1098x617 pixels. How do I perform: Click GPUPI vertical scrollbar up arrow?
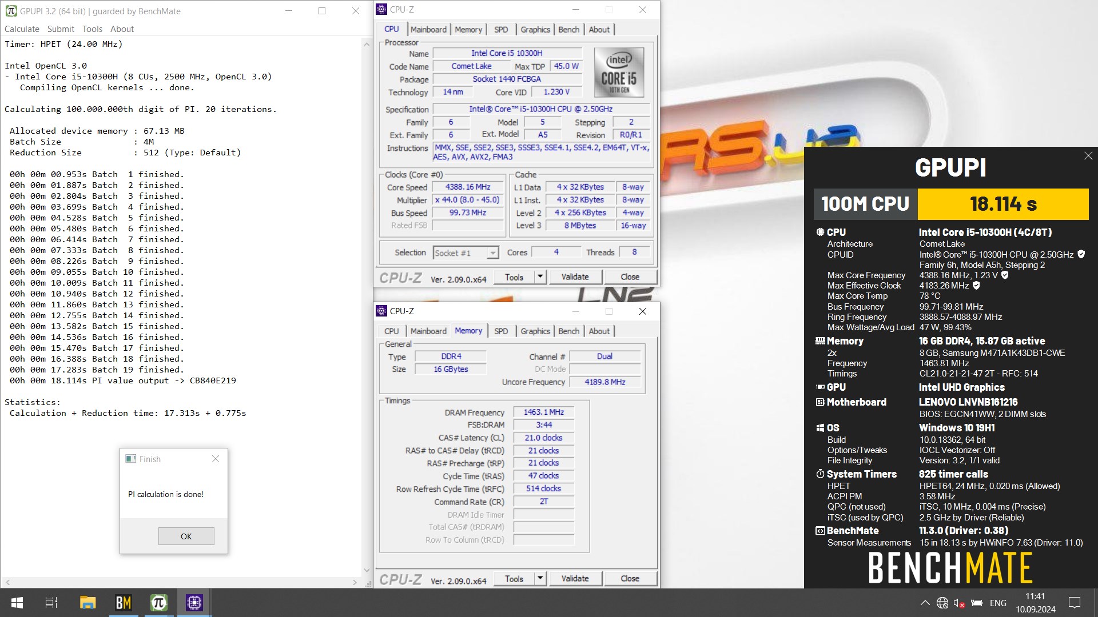[367, 44]
